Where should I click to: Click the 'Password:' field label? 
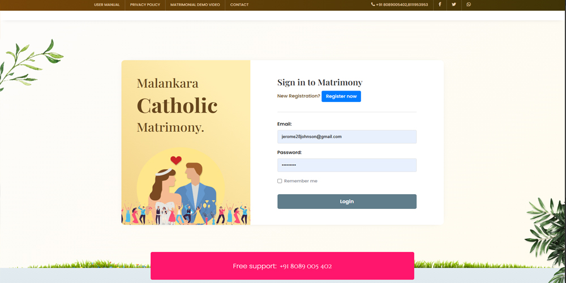pyautogui.click(x=289, y=152)
